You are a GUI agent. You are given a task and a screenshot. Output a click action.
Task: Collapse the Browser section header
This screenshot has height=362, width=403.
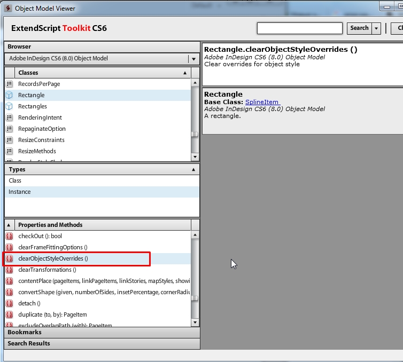pyautogui.click(x=102, y=47)
